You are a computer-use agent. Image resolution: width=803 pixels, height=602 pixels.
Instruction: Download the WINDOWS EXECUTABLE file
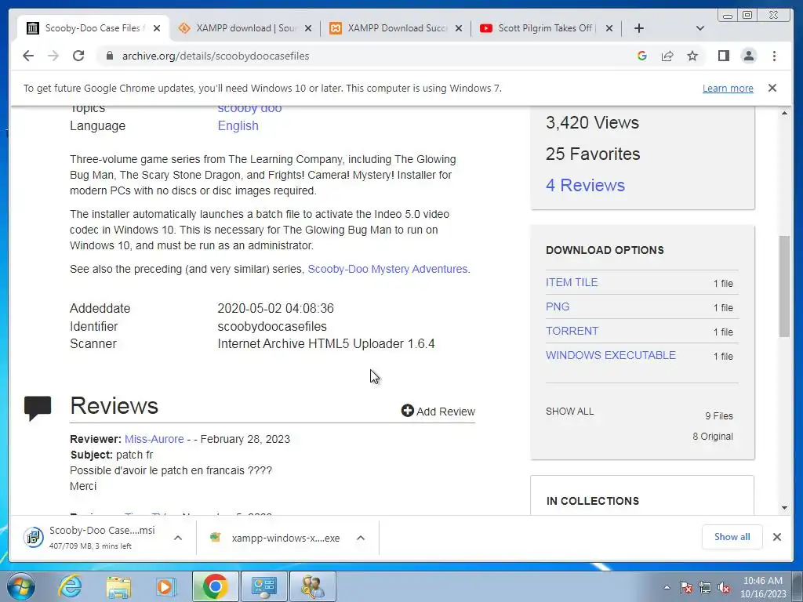610,355
